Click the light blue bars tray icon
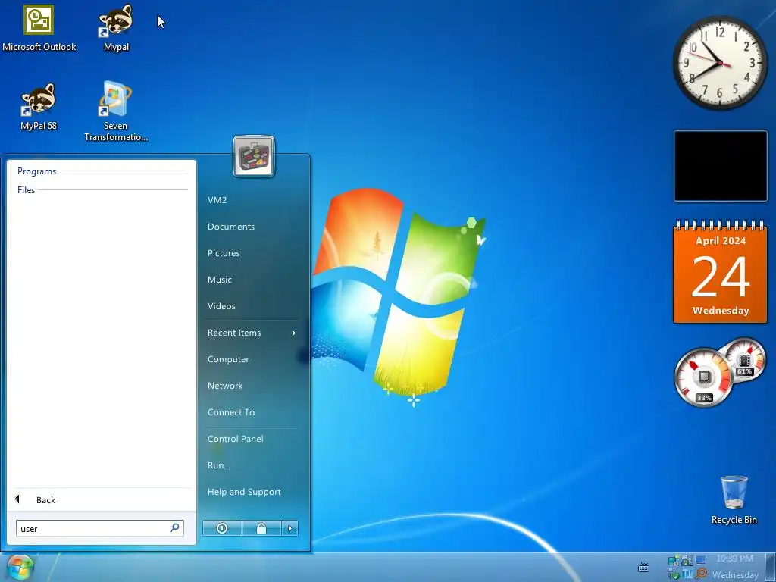This screenshot has height=582, width=776. [687, 574]
